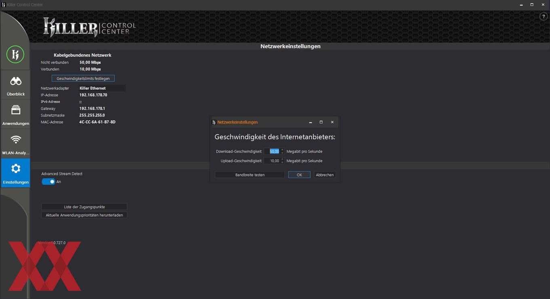Click subnet mask 255.255.255.0
The height and width of the screenshot is (299, 550).
click(92, 115)
